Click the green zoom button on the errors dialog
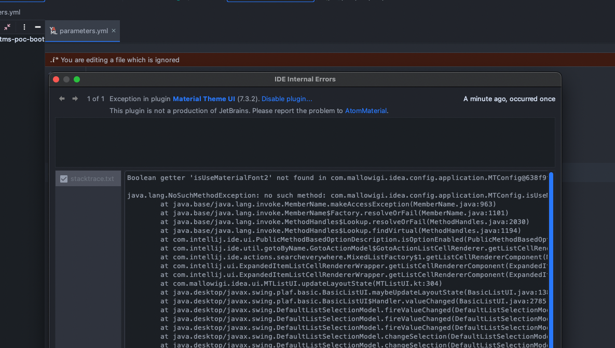 pyautogui.click(x=76, y=79)
